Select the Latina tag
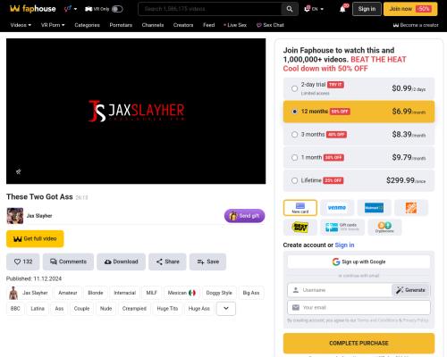 pos(38,309)
